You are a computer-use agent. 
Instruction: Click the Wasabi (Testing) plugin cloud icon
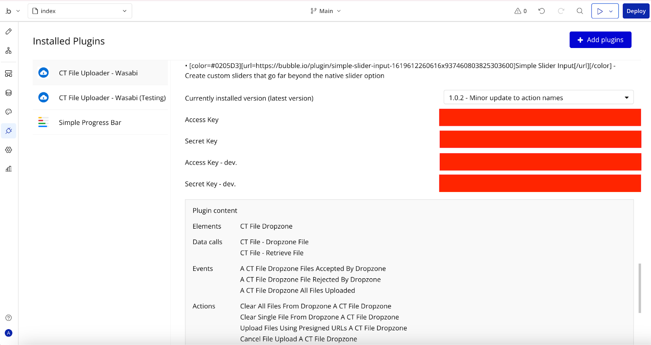(44, 98)
